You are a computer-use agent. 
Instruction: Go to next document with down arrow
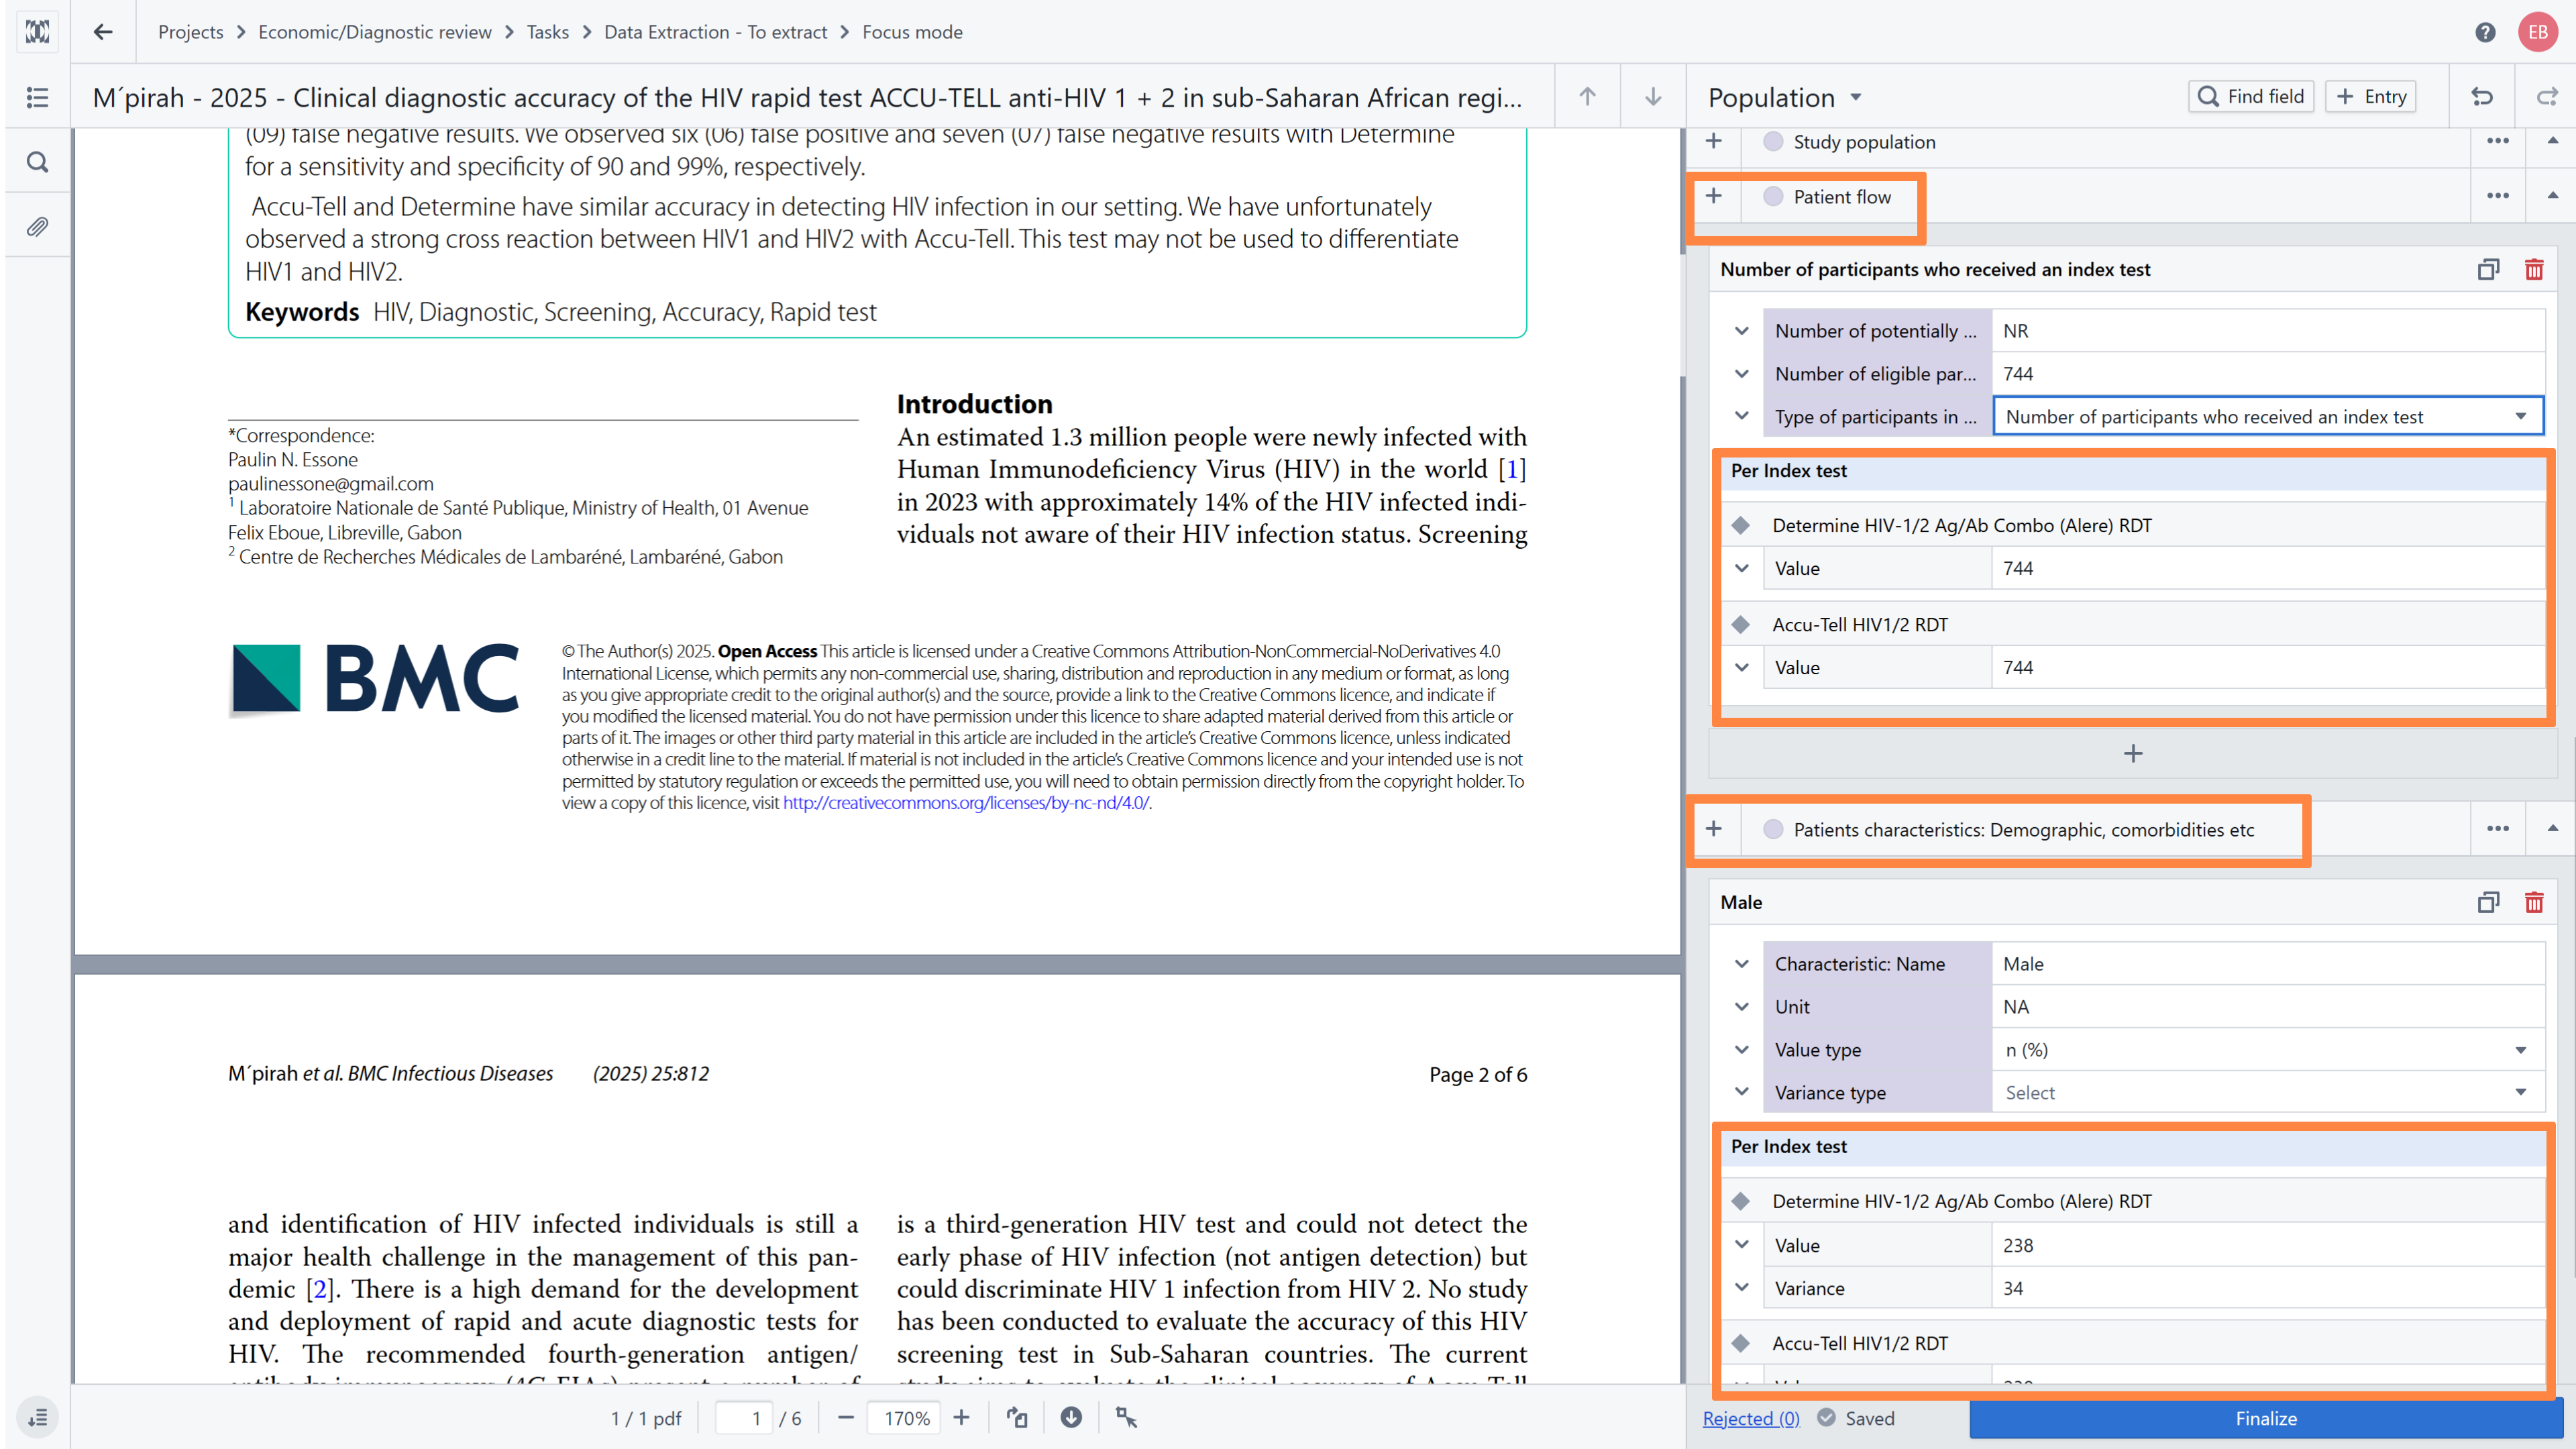(x=1653, y=97)
